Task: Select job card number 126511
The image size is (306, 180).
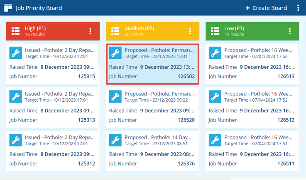Action: tap(252, 151)
